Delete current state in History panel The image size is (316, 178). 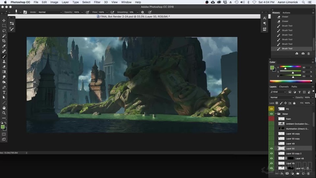(309, 54)
